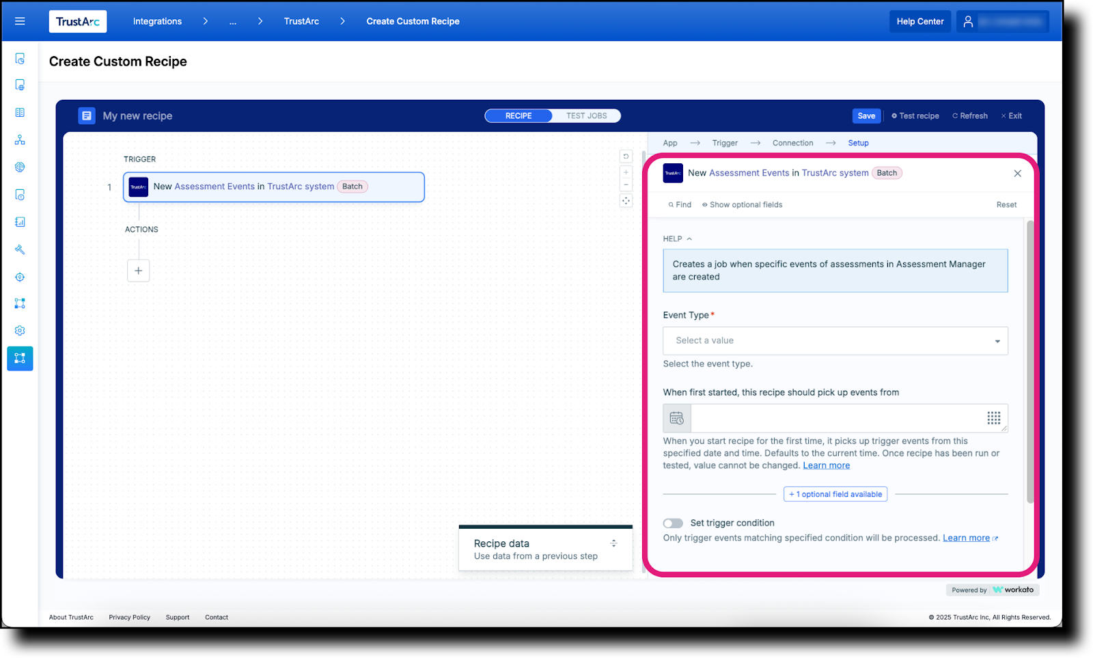Save the recipe
Viewport: 1093px width, 658px height.
[866, 115]
